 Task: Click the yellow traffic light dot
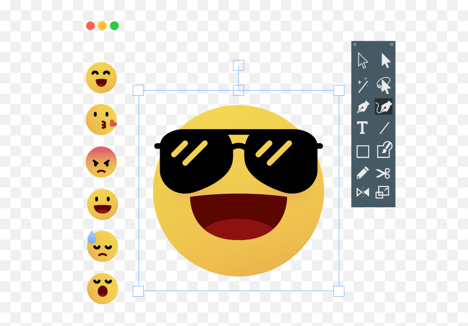[x=102, y=24]
